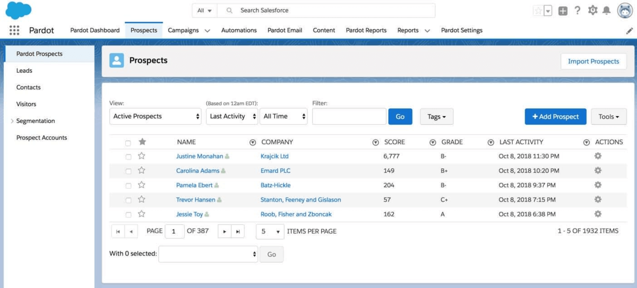Expand the Tags dropdown

pyautogui.click(x=436, y=117)
